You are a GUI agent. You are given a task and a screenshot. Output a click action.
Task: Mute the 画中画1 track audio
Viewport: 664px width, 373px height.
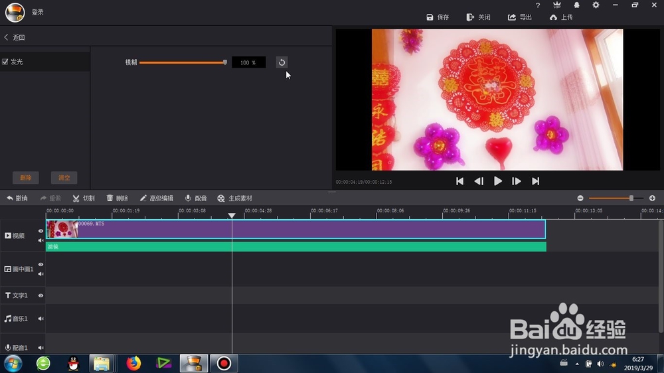(x=41, y=274)
